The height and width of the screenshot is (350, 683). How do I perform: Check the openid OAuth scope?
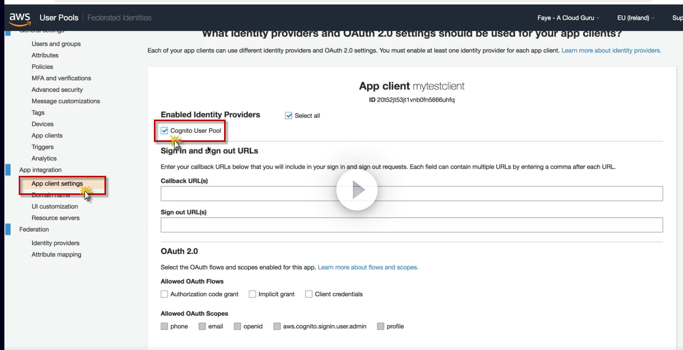(x=237, y=326)
